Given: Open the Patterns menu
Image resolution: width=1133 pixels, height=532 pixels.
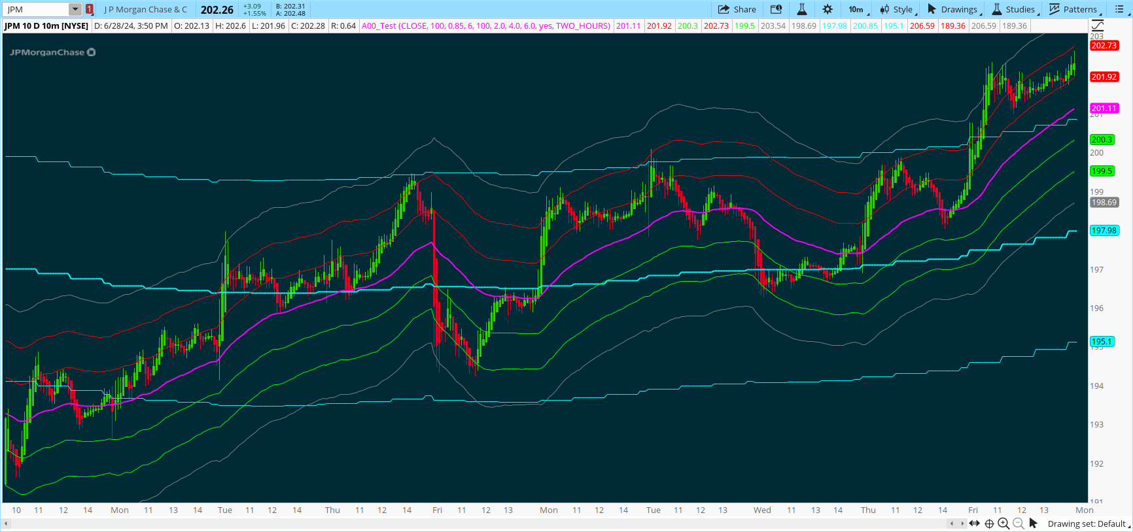Looking at the screenshot, I should pos(1075,9).
